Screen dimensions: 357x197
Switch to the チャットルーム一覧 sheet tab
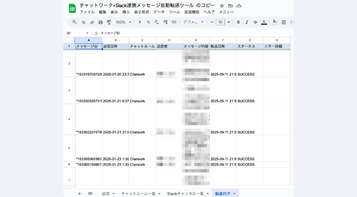pos(139,194)
